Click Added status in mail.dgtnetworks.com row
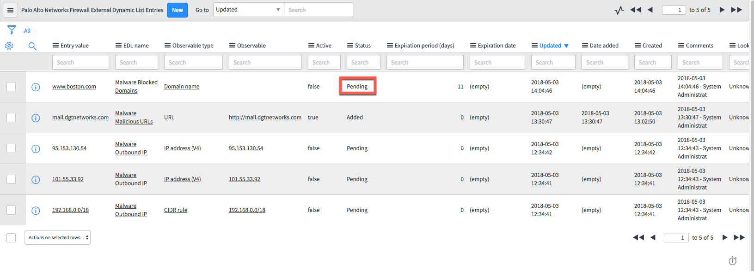Image resolution: width=754 pixels, height=271 pixels. coord(355,118)
